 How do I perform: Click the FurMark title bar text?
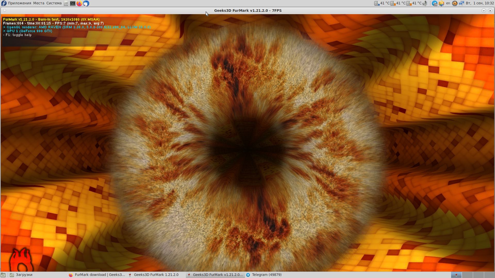pyautogui.click(x=248, y=11)
